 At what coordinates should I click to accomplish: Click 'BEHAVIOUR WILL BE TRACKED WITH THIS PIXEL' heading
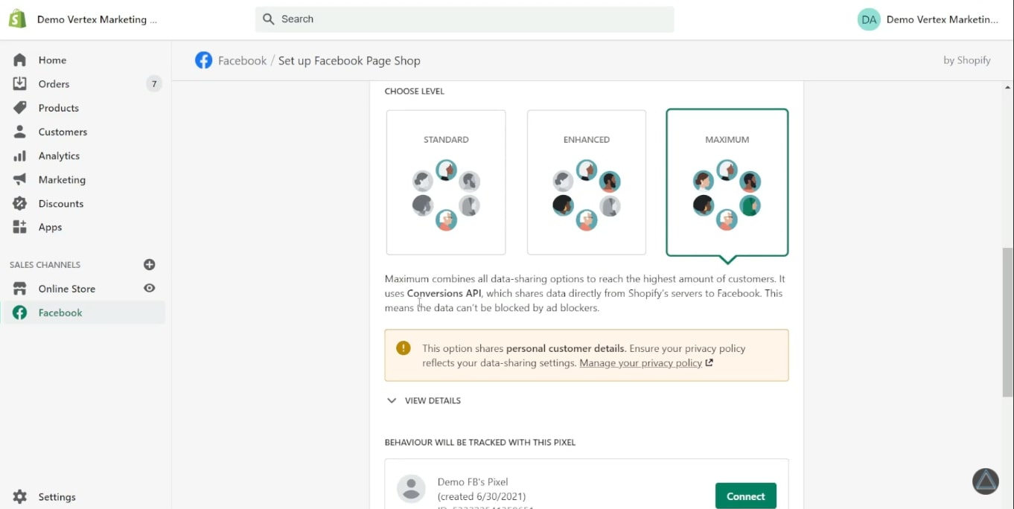480,442
